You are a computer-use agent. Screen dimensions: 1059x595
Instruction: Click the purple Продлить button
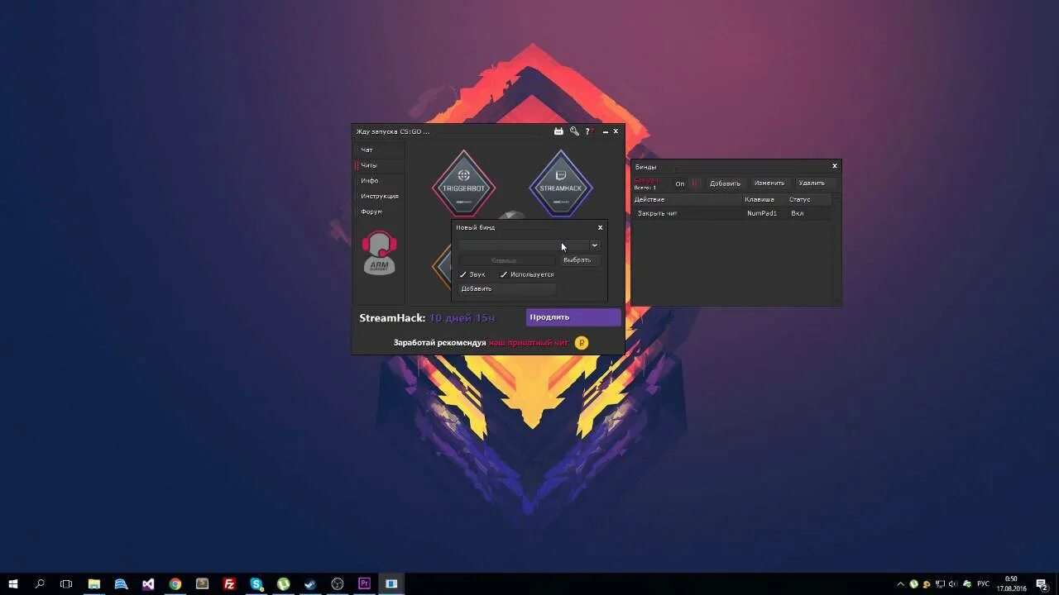click(573, 317)
